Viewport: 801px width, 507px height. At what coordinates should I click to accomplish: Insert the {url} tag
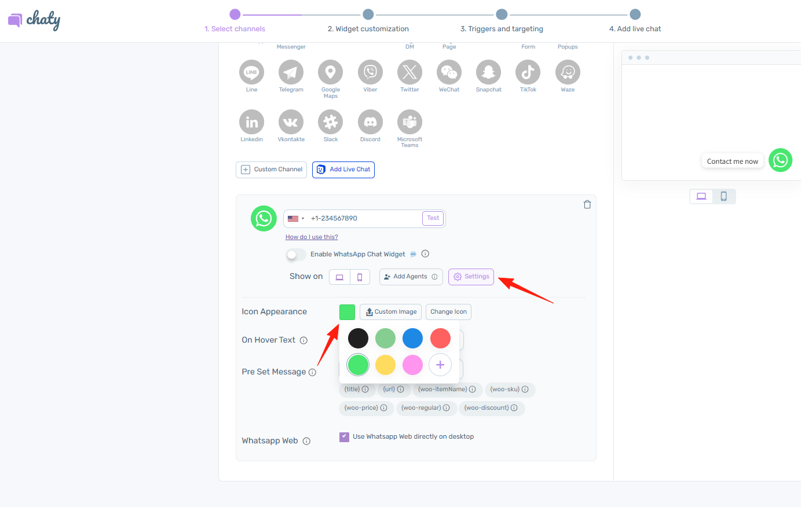click(x=394, y=390)
